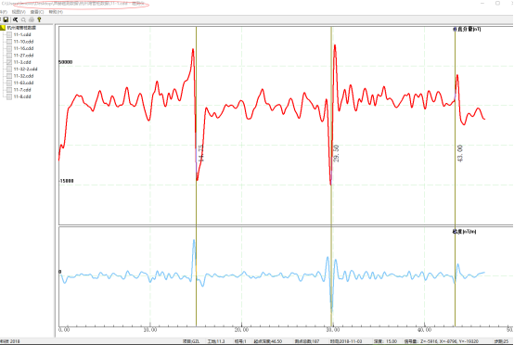This screenshot has height=345, width=514.
Task: Click the Save floppy disk icon
Action: (6, 19)
